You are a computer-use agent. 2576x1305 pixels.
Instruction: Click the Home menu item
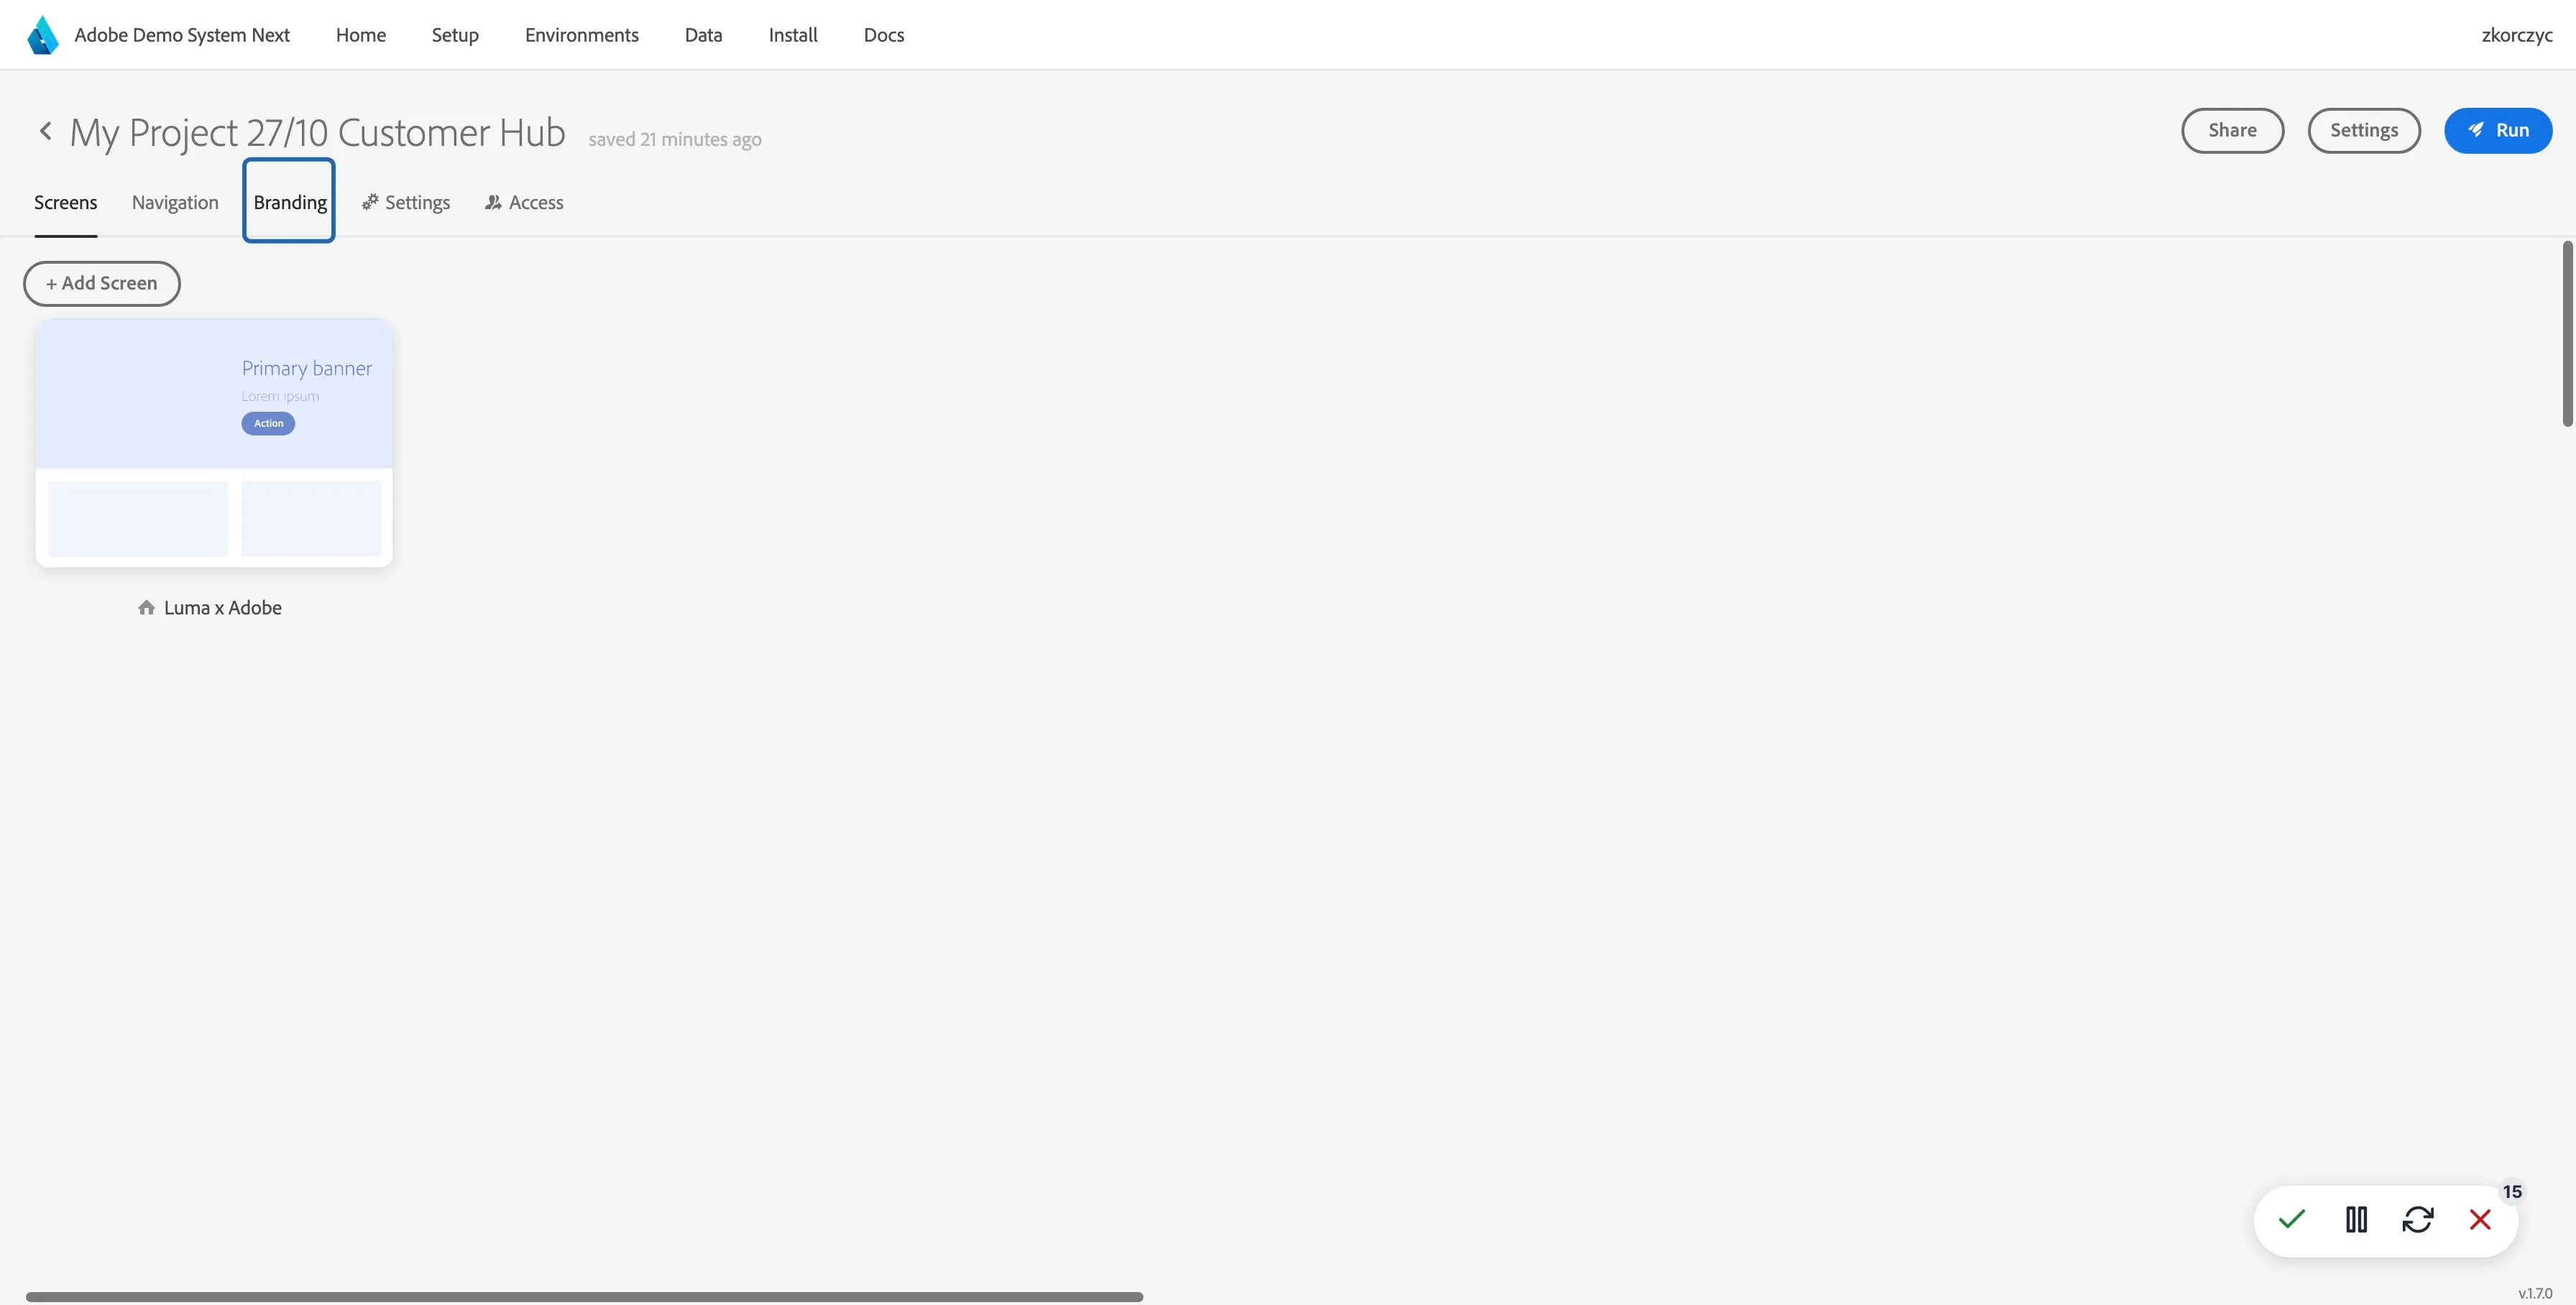click(361, 35)
